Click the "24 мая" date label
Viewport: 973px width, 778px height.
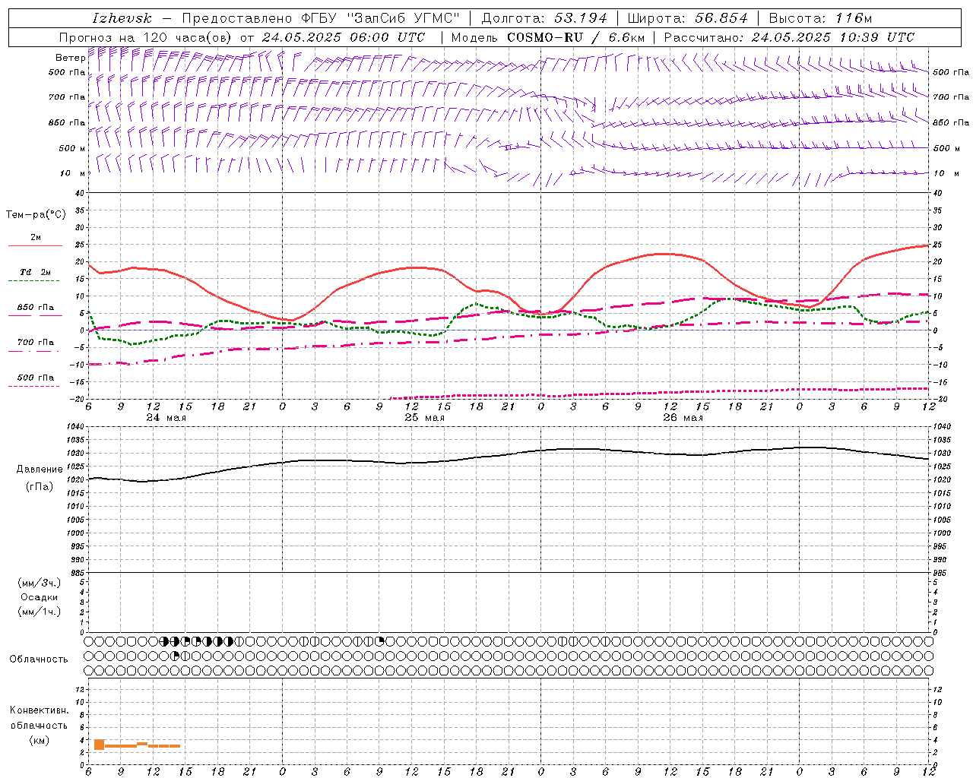pos(166,418)
